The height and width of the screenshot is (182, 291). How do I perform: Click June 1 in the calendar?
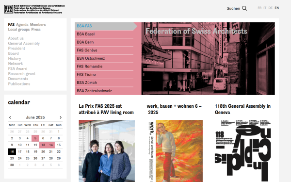pyautogui.click(x=59, y=132)
